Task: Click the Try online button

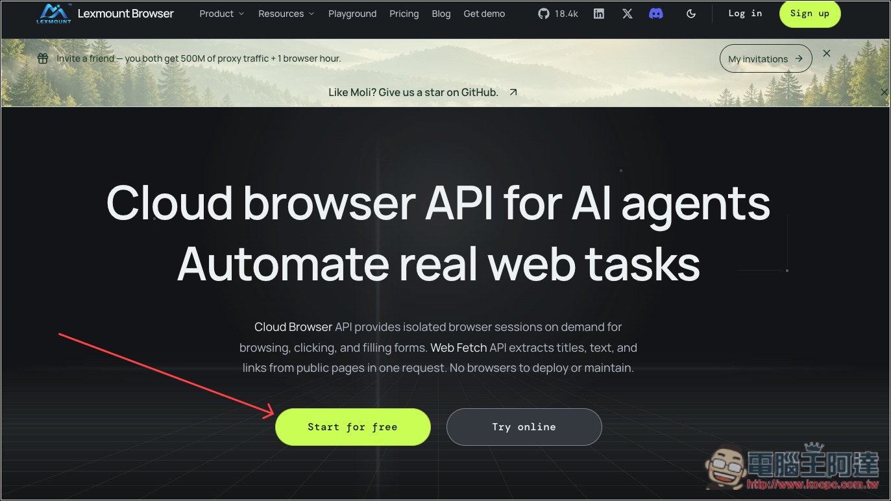Action: coord(524,427)
